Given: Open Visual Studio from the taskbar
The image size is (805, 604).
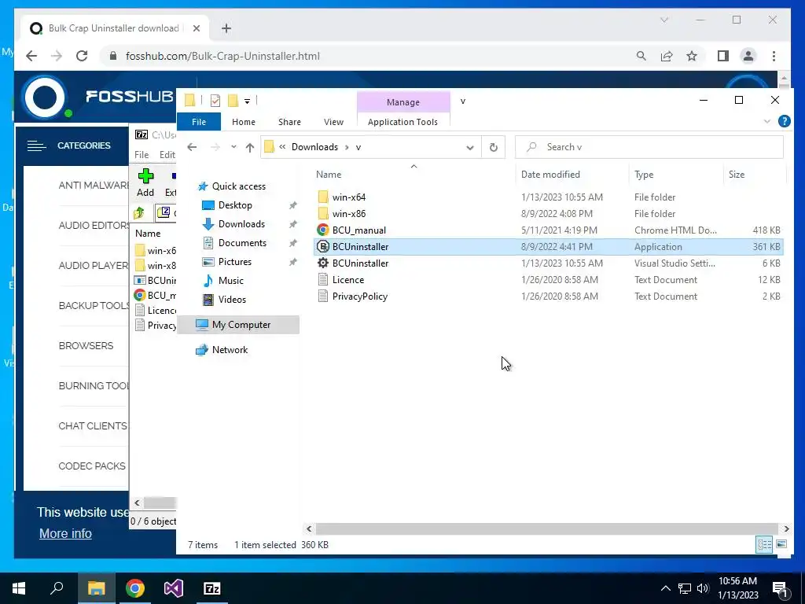Looking at the screenshot, I should click(x=174, y=588).
